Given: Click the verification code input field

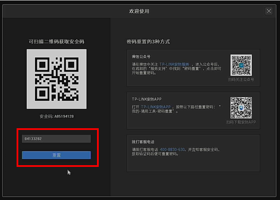Looking at the screenshot, I should point(56,139).
